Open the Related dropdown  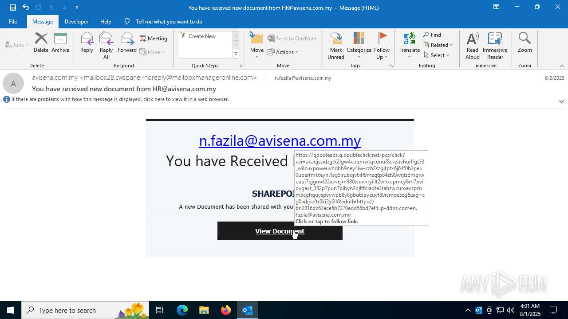click(438, 45)
